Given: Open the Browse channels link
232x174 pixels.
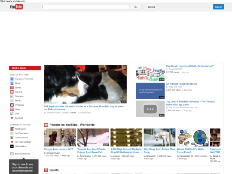Looking at the screenshot, I should (23, 154).
